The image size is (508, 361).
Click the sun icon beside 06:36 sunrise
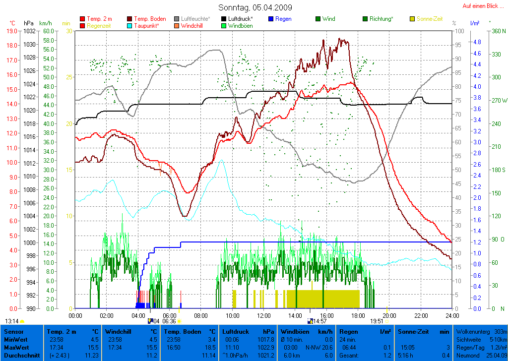pyautogui.click(x=180, y=321)
